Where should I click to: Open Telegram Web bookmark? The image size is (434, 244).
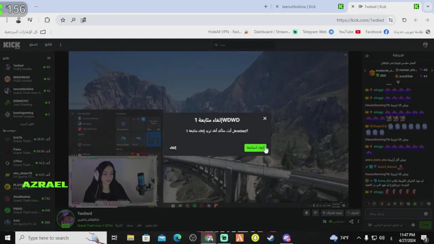tap(318, 32)
